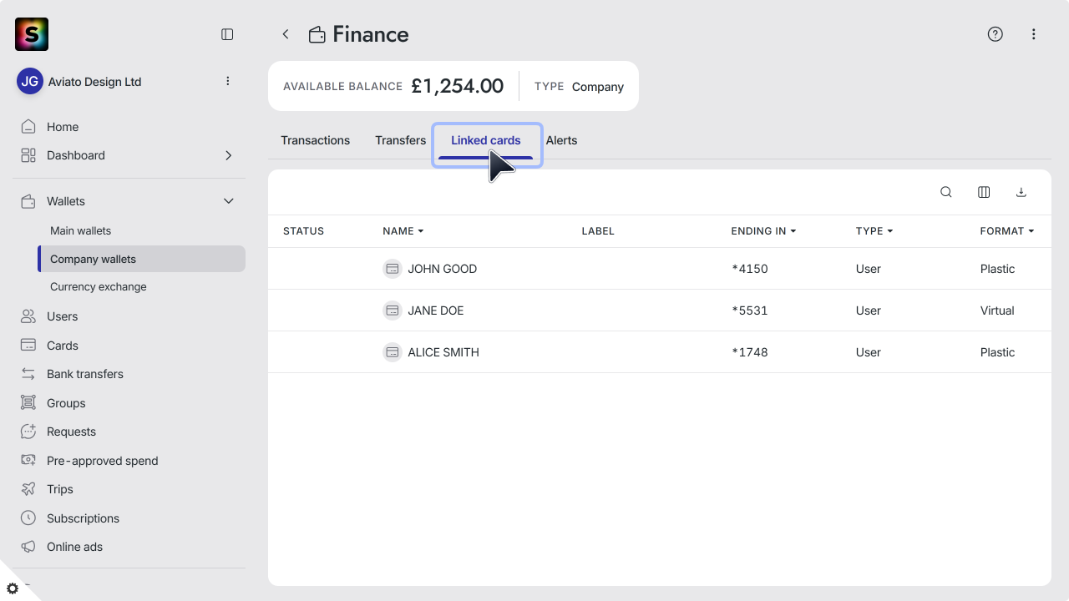Screen dimensions: 1069x601
Task: Click the JG account avatar
Action: 30,81
